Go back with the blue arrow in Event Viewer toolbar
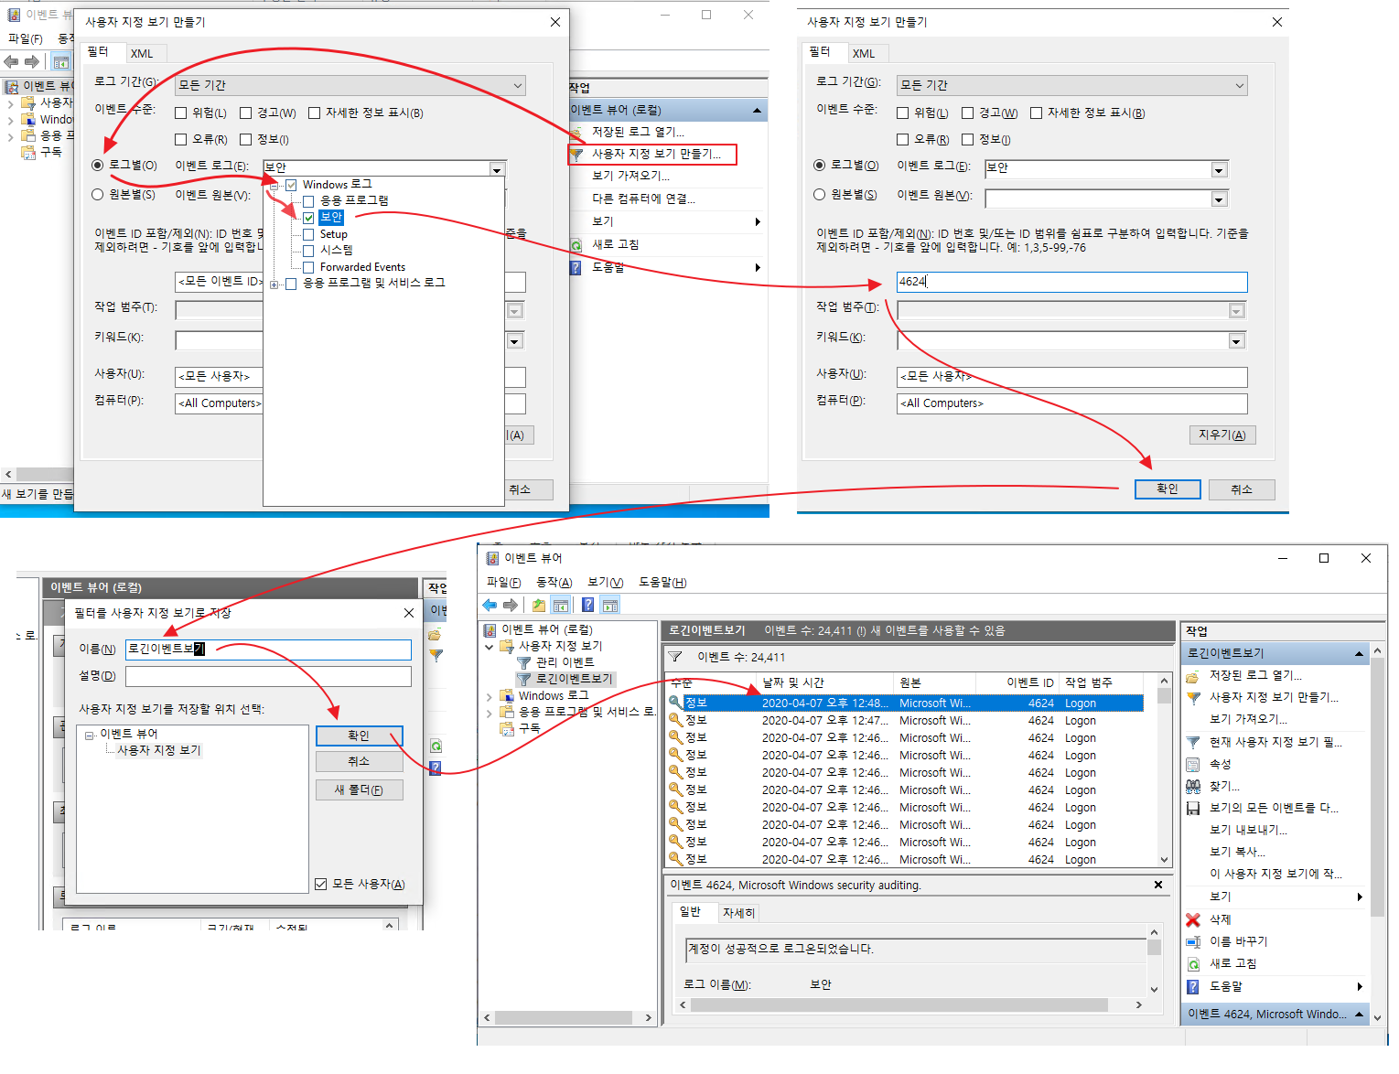The width and height of the screenshot is (1399, 1074). point(490,605)
